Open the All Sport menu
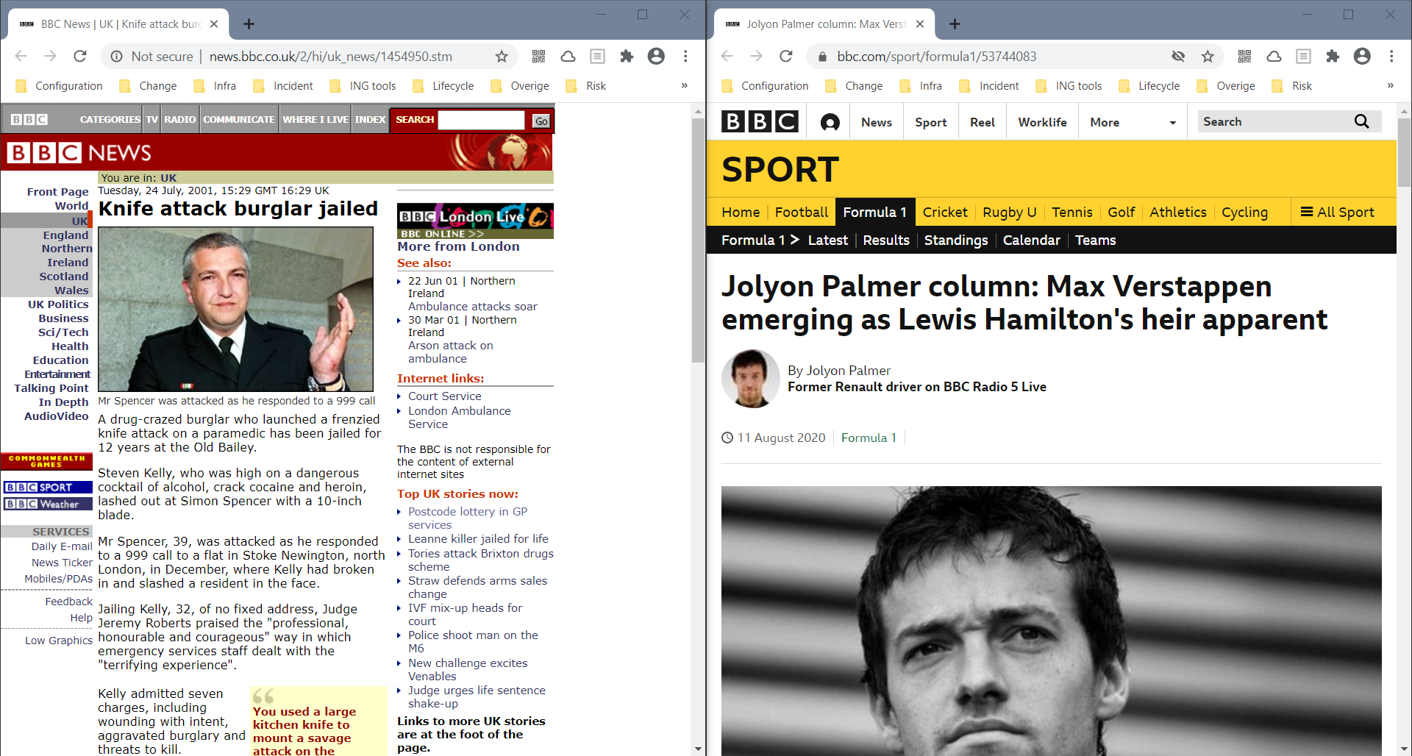This screenshot has width=1412, height=756. click(1337, 212)
